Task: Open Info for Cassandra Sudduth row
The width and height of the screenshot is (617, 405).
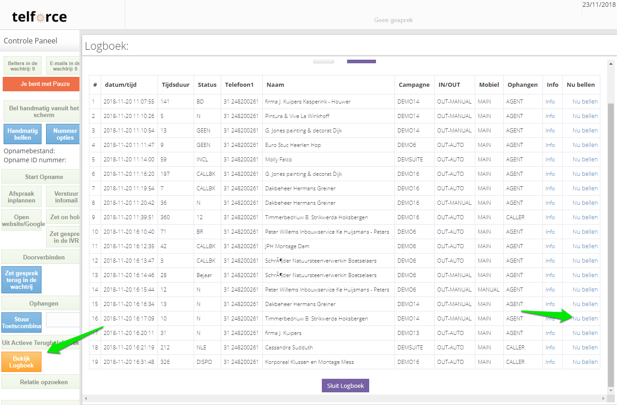Action: pyautogui.click(x=550, y=348)
